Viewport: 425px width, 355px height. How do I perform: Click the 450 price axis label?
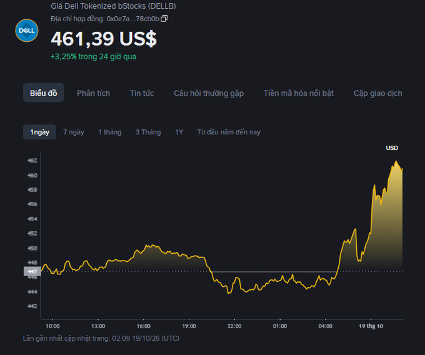32,248
